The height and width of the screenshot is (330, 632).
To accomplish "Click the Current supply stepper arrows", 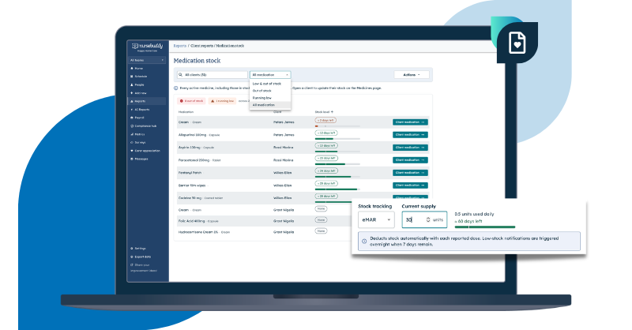I will (428, 219).
